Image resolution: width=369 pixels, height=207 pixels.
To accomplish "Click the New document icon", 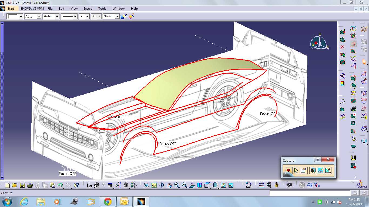I will [7, 185].
